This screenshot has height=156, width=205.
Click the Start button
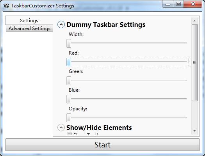(102, 145)
